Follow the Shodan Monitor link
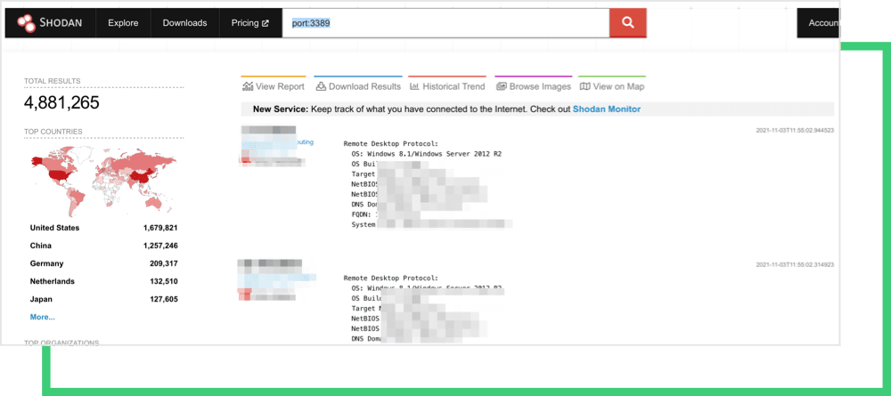891x396 pixels. coord(606,109)
